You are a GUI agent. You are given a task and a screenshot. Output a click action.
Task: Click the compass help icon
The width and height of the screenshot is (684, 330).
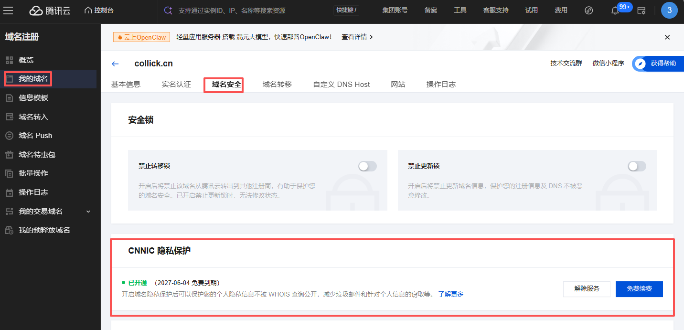pos(641,64)
